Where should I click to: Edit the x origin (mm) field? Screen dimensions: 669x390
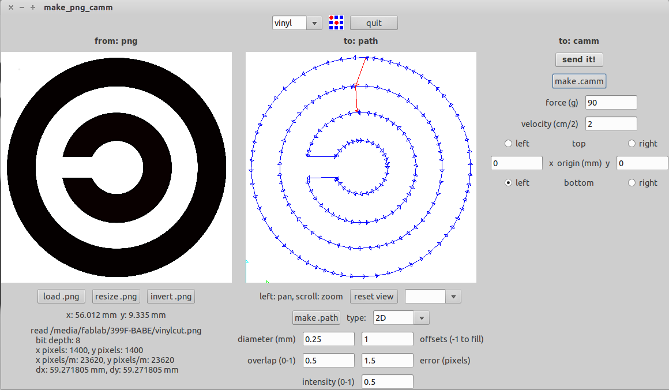[x=517, y=163]
